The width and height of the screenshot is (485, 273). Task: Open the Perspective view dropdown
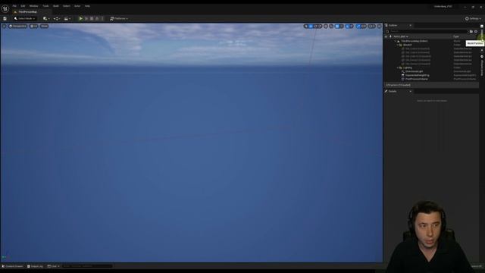pos(17,27)
